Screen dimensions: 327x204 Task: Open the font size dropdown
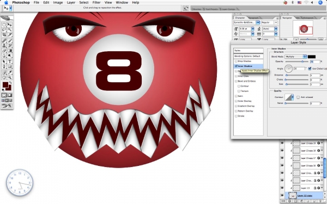pos(252,29)
